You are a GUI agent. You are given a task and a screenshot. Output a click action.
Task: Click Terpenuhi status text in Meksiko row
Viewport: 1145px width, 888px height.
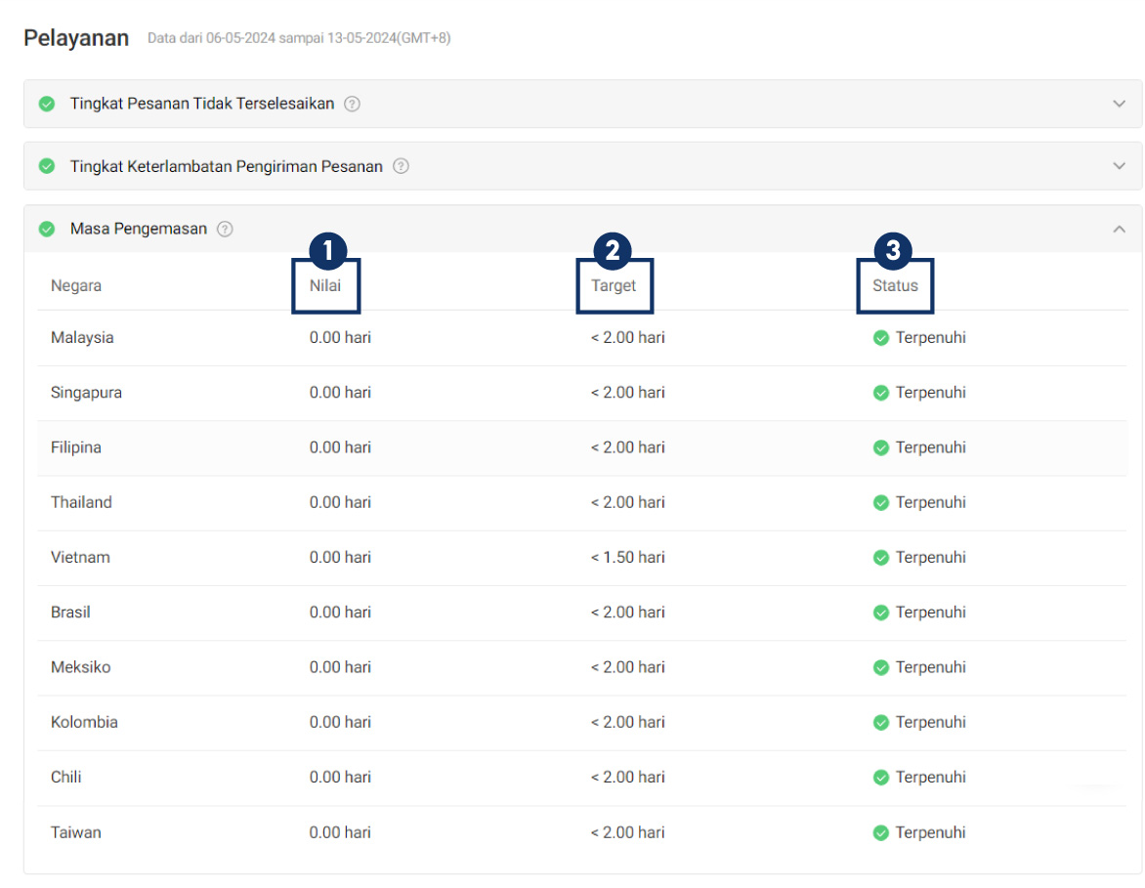931,667
